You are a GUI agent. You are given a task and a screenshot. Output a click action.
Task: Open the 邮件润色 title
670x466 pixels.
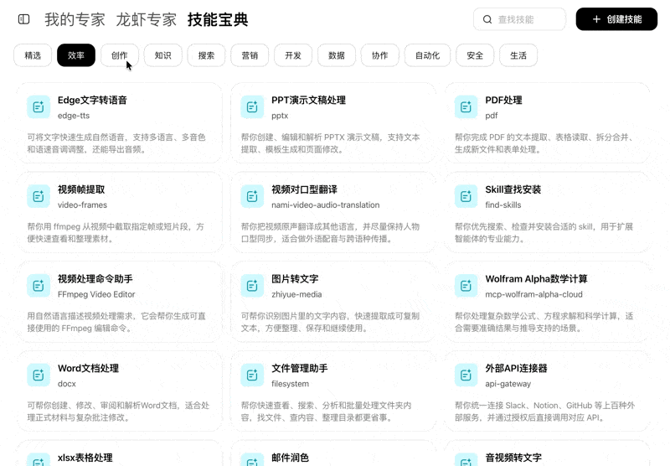(290, 458)
